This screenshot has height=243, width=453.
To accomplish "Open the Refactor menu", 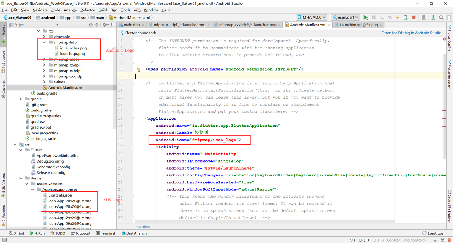I will tap(88, 10).
